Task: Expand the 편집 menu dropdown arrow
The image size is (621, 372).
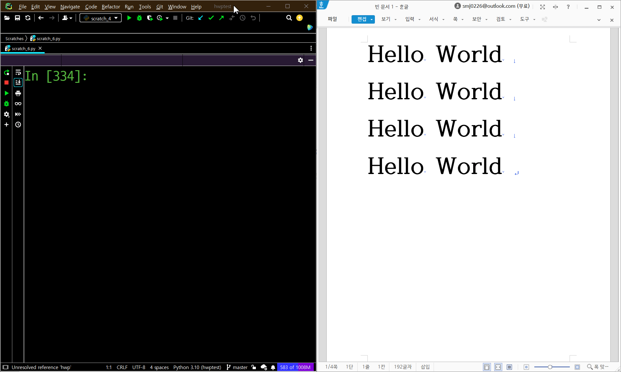Action: (x=372, y=19)
